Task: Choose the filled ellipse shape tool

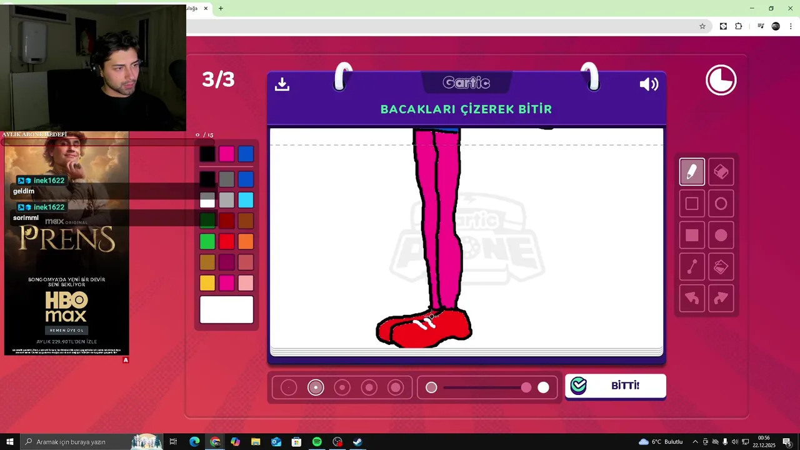Action: tap(721, 236)
